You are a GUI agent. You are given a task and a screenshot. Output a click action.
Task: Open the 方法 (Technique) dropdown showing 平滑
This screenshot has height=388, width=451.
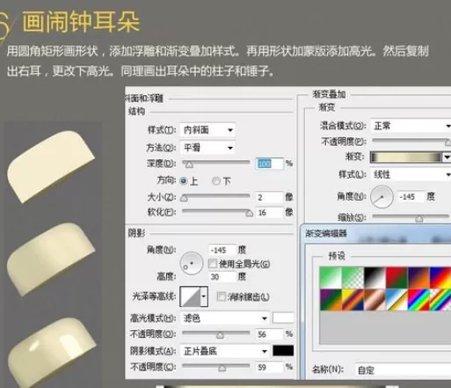[207, 148]
